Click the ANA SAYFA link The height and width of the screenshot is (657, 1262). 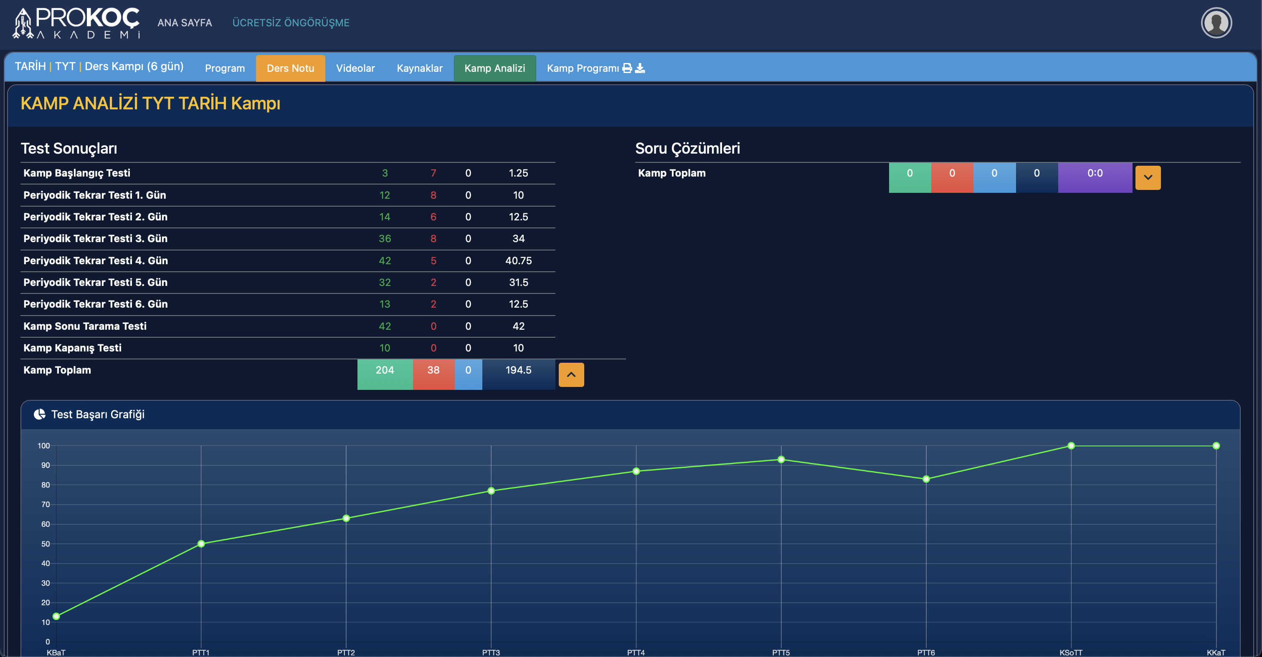[184, 23]
